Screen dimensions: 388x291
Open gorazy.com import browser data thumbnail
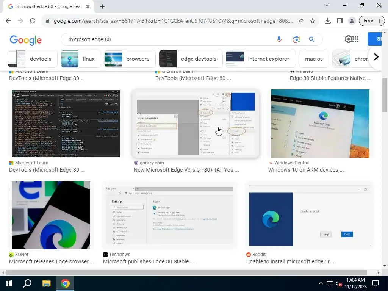coord(196,124)
